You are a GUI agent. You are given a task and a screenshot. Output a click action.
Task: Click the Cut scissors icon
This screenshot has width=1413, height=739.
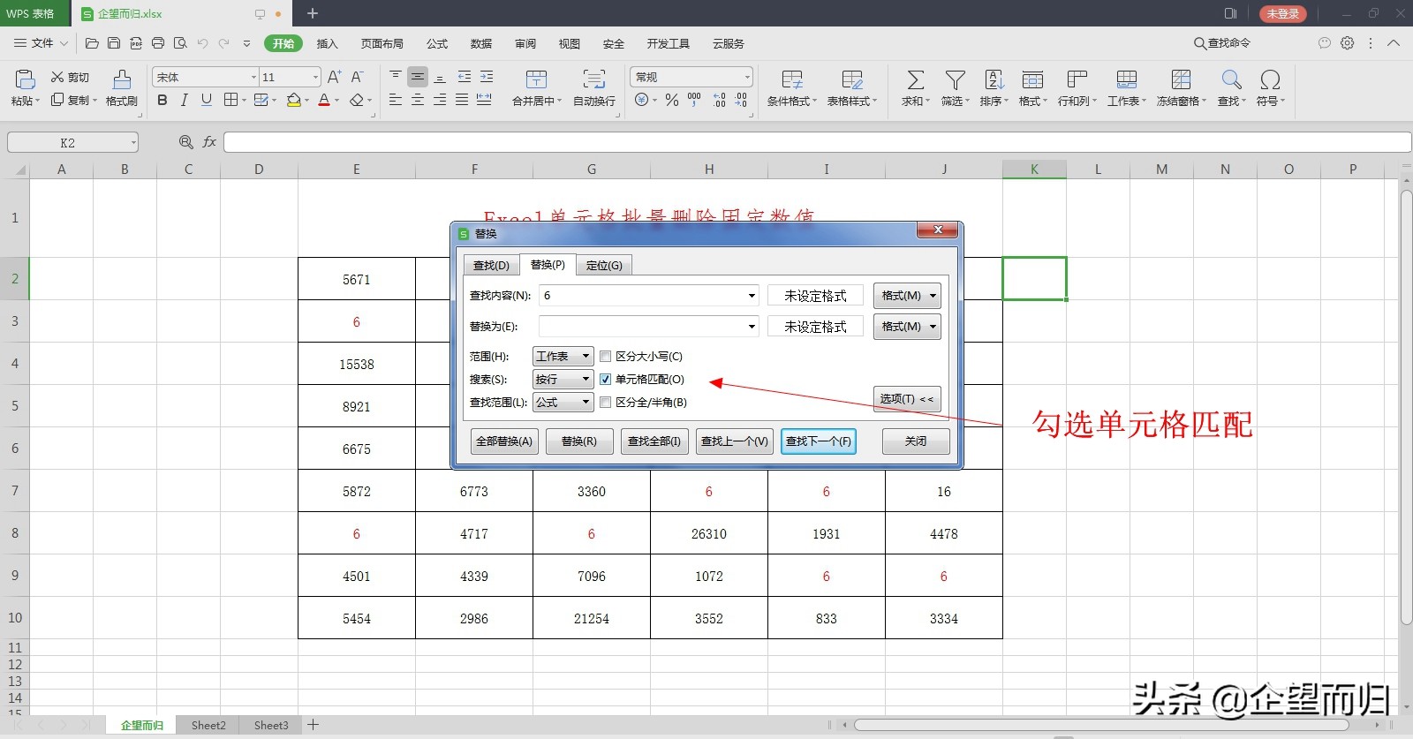click(57, 77)
